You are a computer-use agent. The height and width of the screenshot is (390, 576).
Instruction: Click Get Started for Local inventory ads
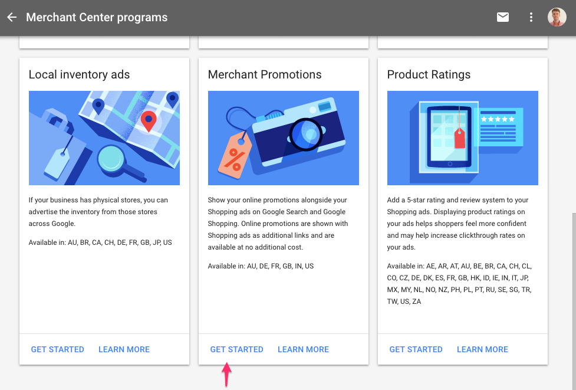57,349
